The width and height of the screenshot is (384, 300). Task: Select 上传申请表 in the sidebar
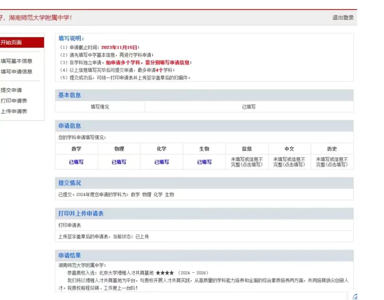click(14, 111)
